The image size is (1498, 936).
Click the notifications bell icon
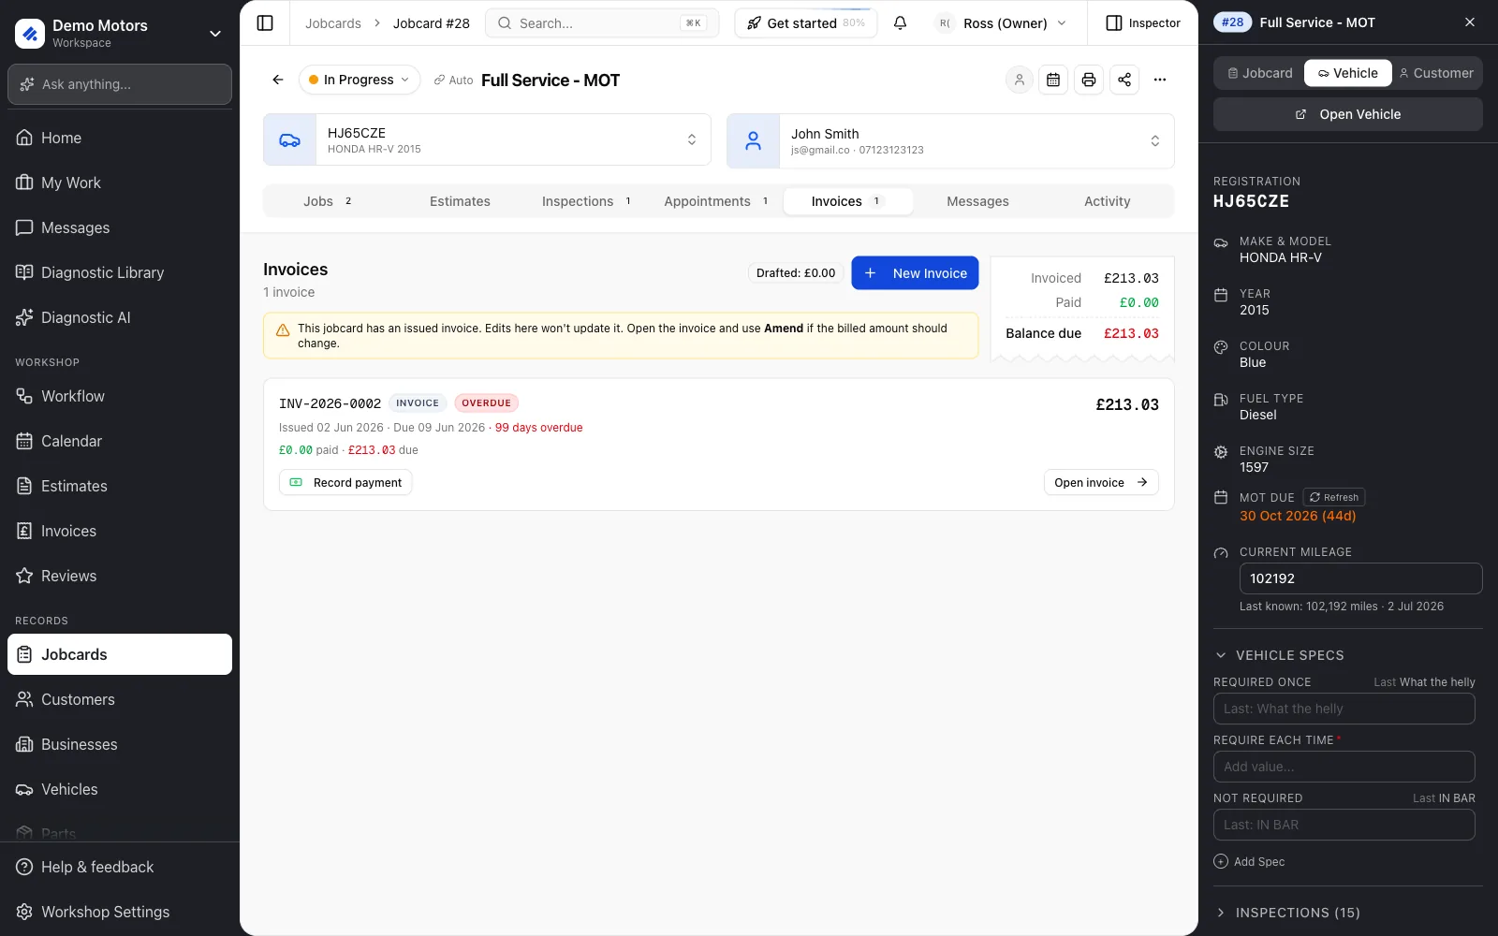tap(900, 23)
